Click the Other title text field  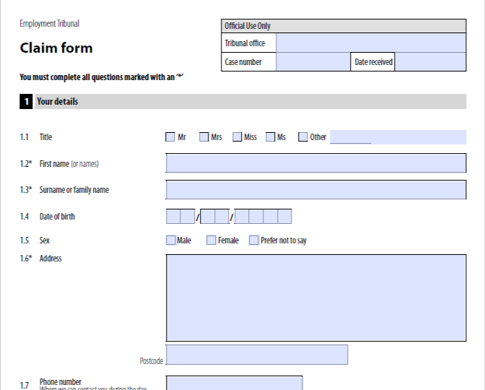point(398,137)
